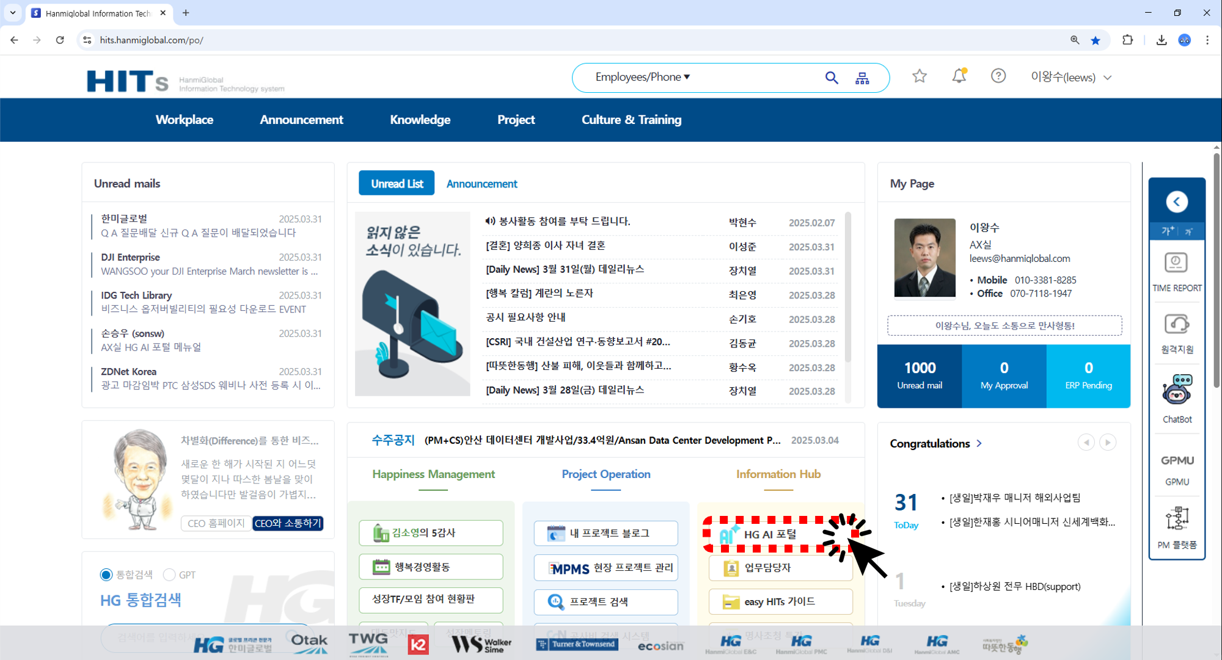1222x660 pixels.
Task: Select Project Operation tab
Action: 606,474
